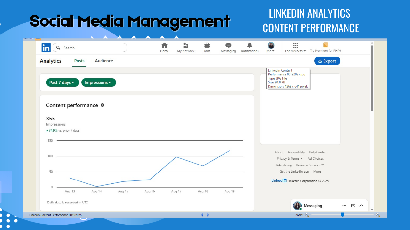Click the scrollbar down arrow

point(372,209)
